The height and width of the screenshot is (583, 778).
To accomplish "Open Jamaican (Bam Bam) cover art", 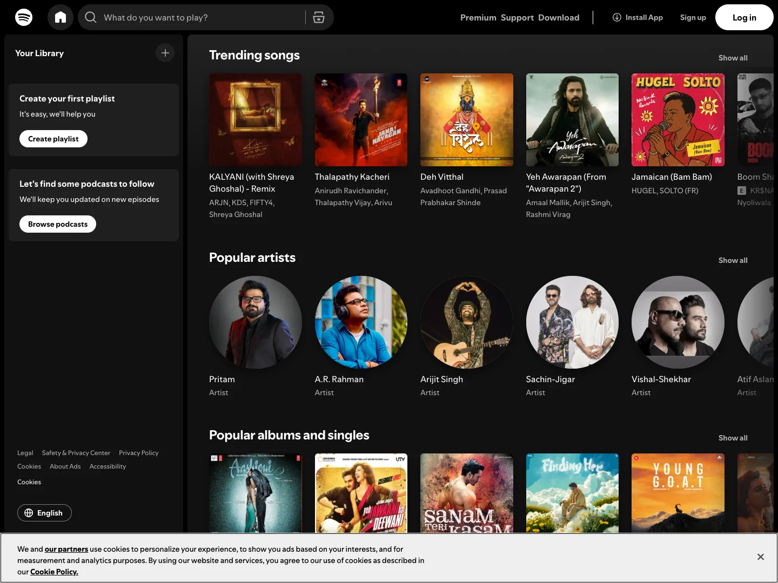I will 678,120.
